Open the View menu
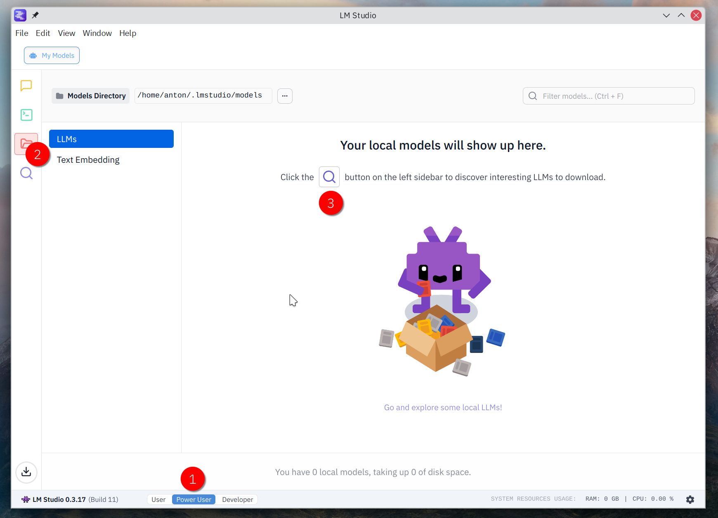Viewport: 718px width, 518px height. 66,33
